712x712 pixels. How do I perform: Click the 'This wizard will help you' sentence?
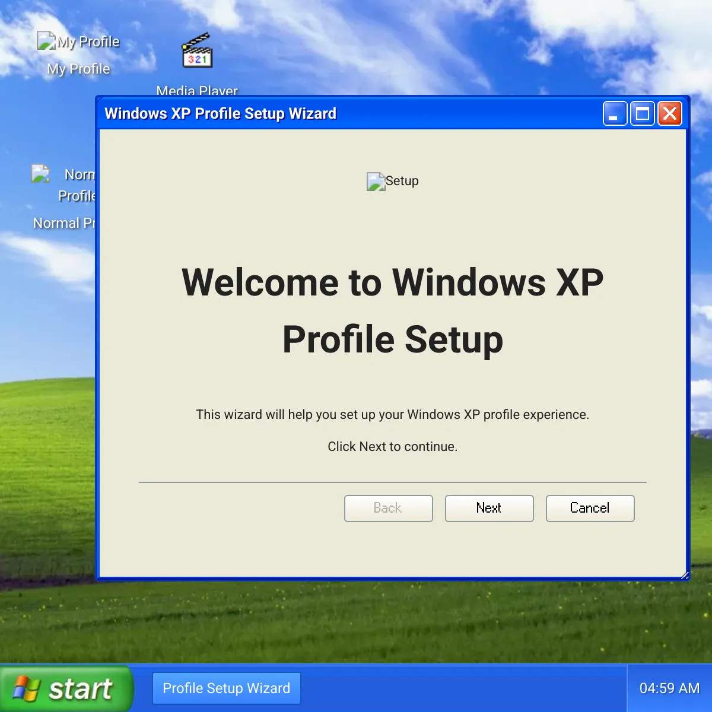[x=393, y=415]
